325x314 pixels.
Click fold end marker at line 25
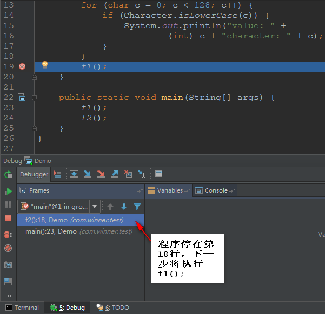[x=35, y=128]
